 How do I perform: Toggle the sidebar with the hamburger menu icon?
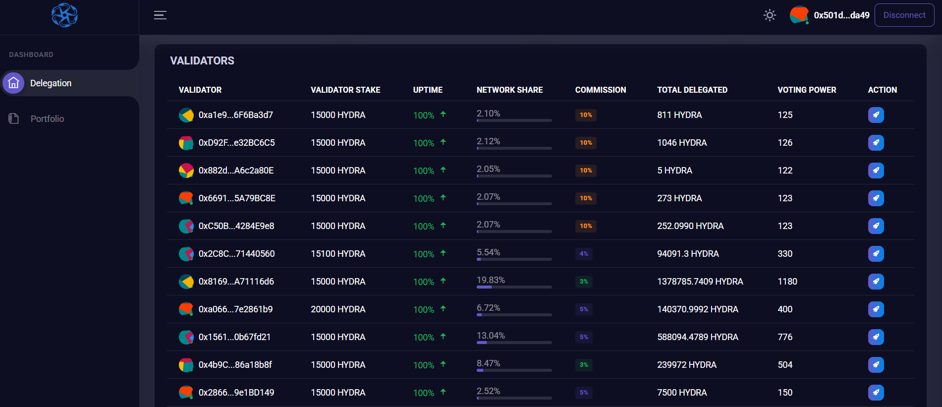click(x=160, y=15)
